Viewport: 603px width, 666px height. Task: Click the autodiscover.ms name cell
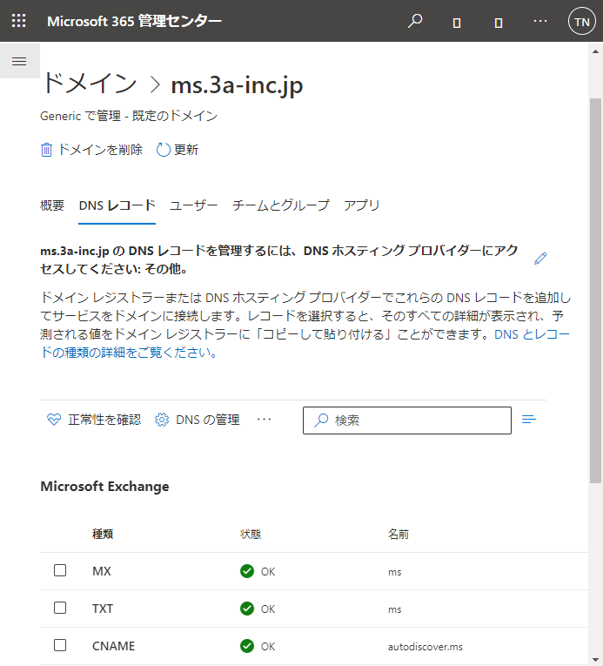[x=425, y=647]
